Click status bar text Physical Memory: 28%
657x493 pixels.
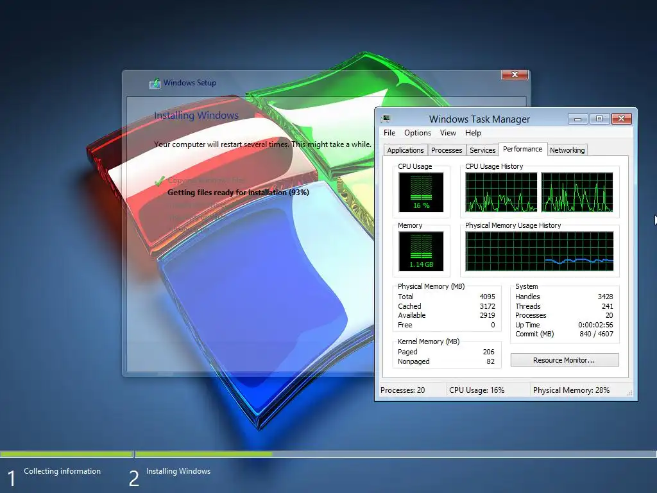(571, 390)
